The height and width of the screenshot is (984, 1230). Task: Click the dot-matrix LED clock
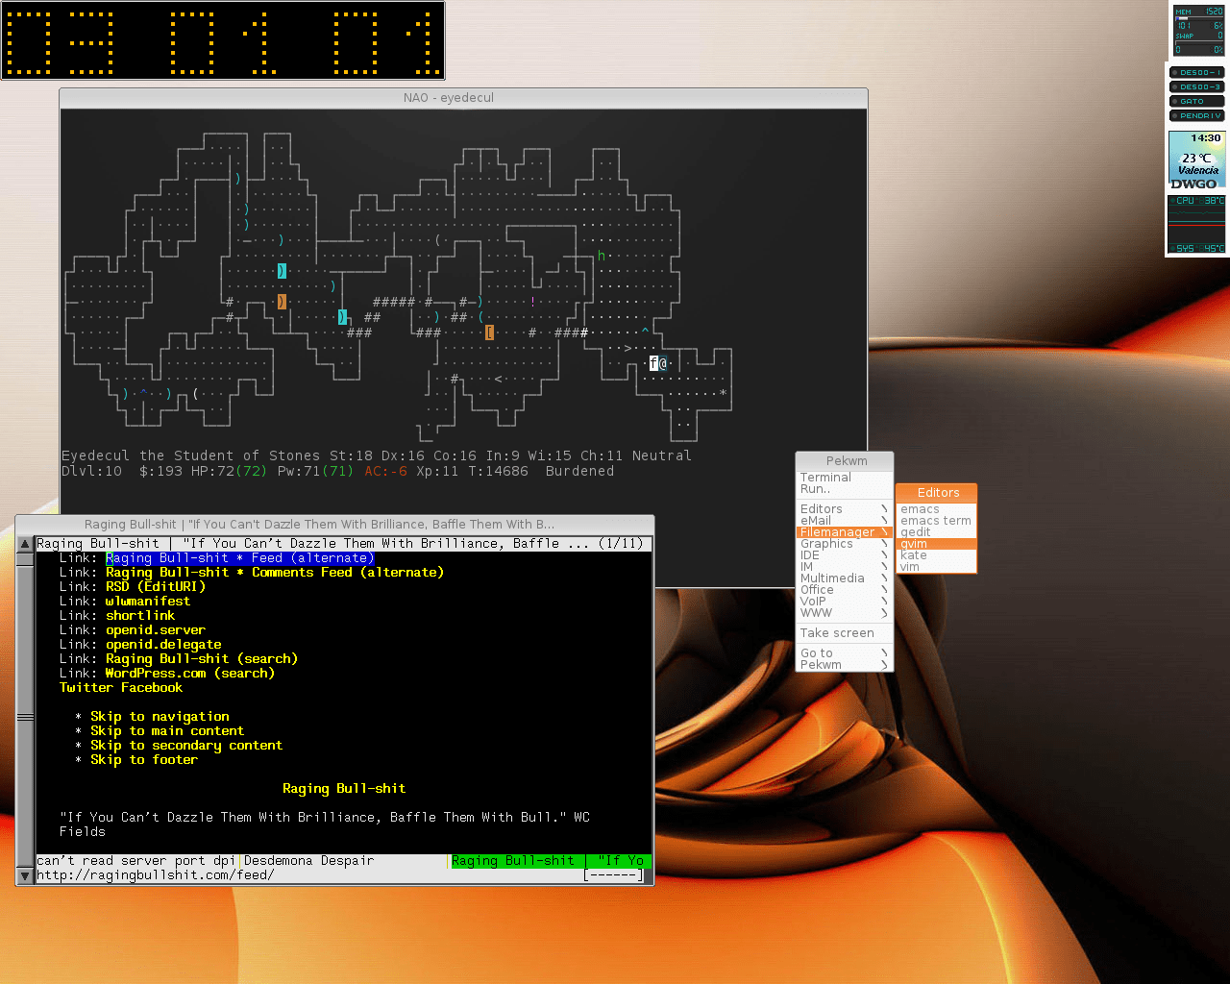223,40
